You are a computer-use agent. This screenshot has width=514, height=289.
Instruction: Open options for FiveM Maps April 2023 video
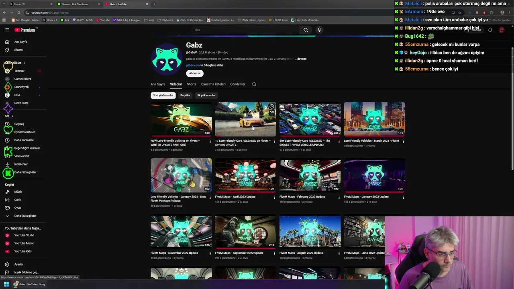[275, 197]
